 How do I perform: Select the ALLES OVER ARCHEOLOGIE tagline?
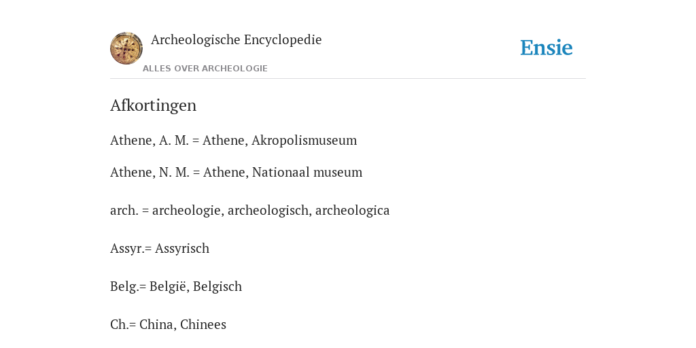tap(205, 69)
